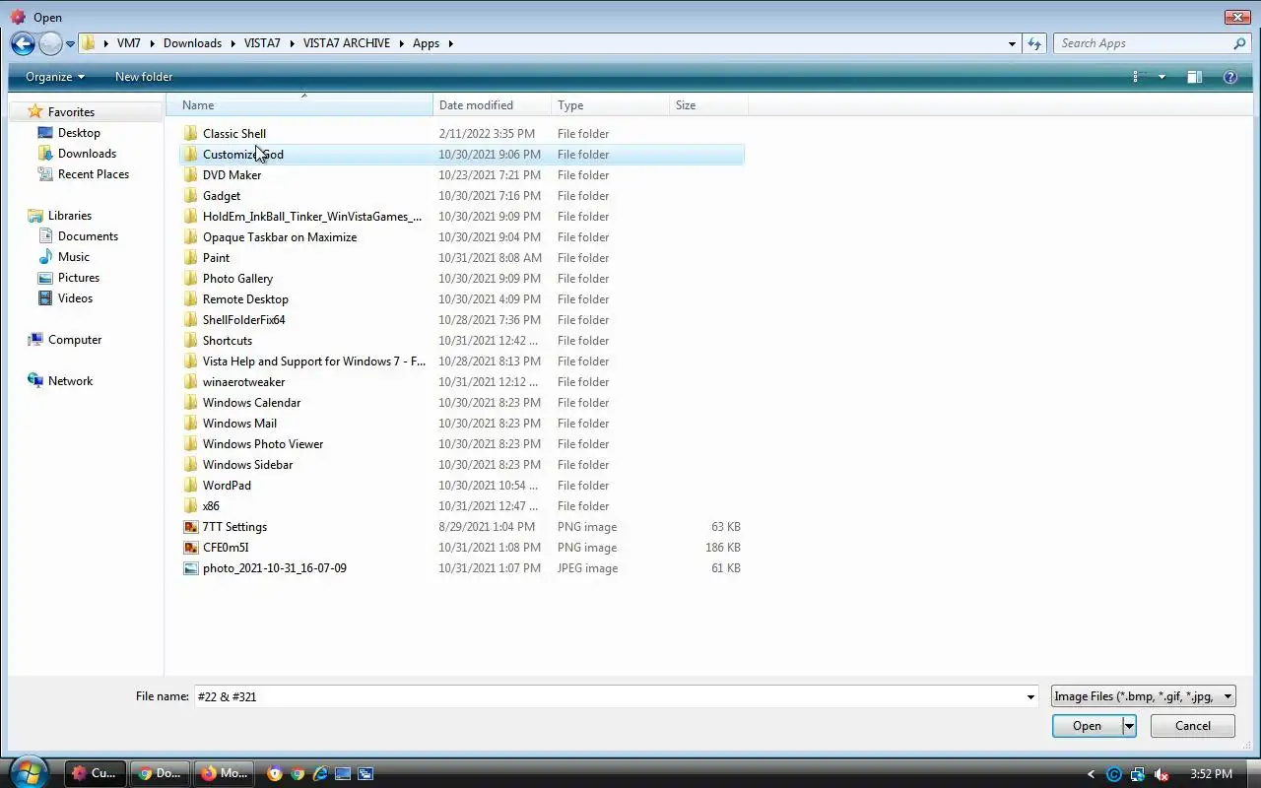Screen dimensions: 1261x788
Task: Open the Image Files type filter dropdown
Action: 1143,696
